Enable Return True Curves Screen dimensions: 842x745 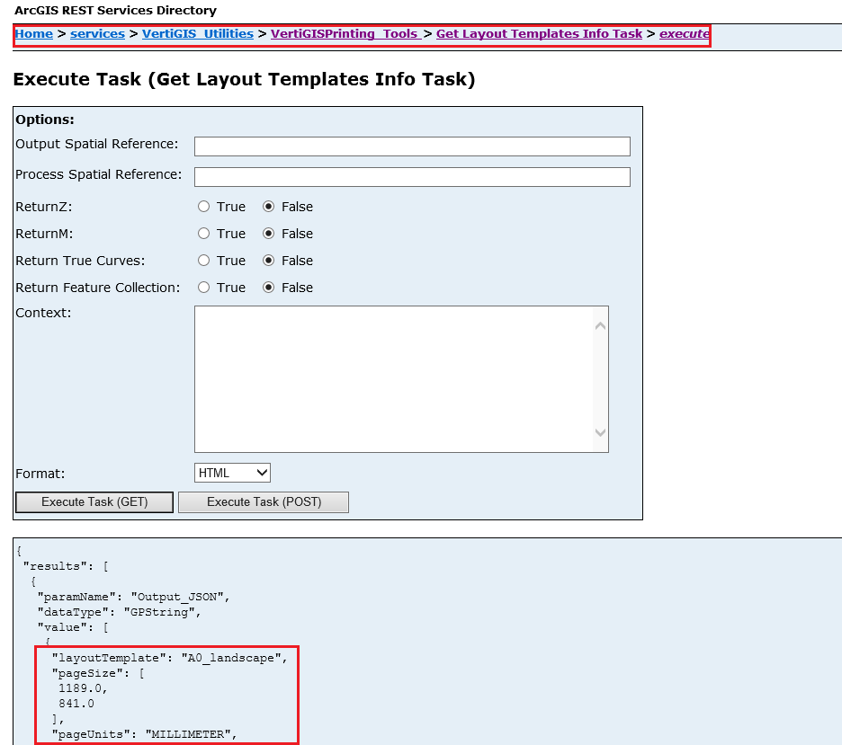pos(203,260)
